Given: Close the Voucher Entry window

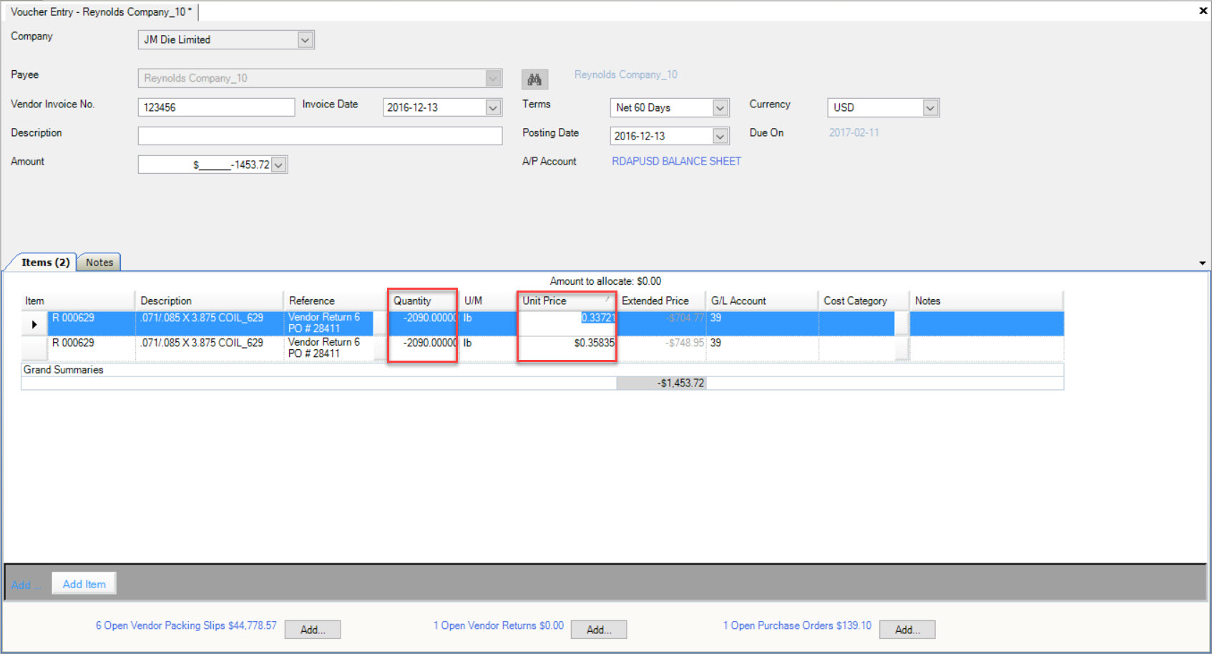Looking at the screenshot, I should point(1203,11).
